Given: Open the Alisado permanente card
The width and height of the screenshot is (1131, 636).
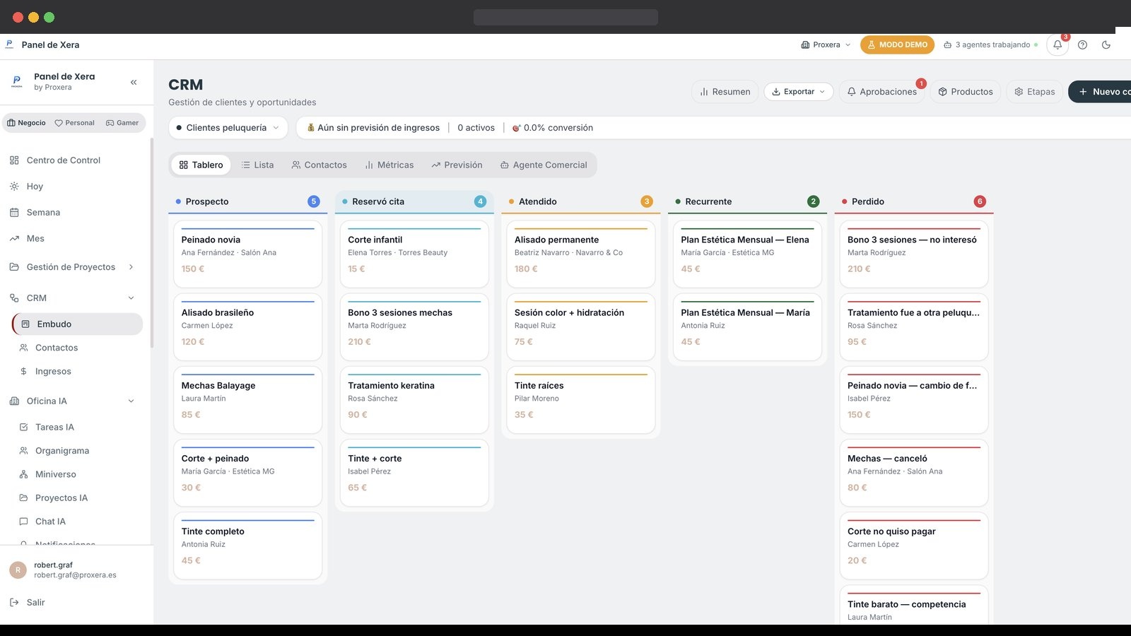Looking at the screenshot, I should point(581,254).
